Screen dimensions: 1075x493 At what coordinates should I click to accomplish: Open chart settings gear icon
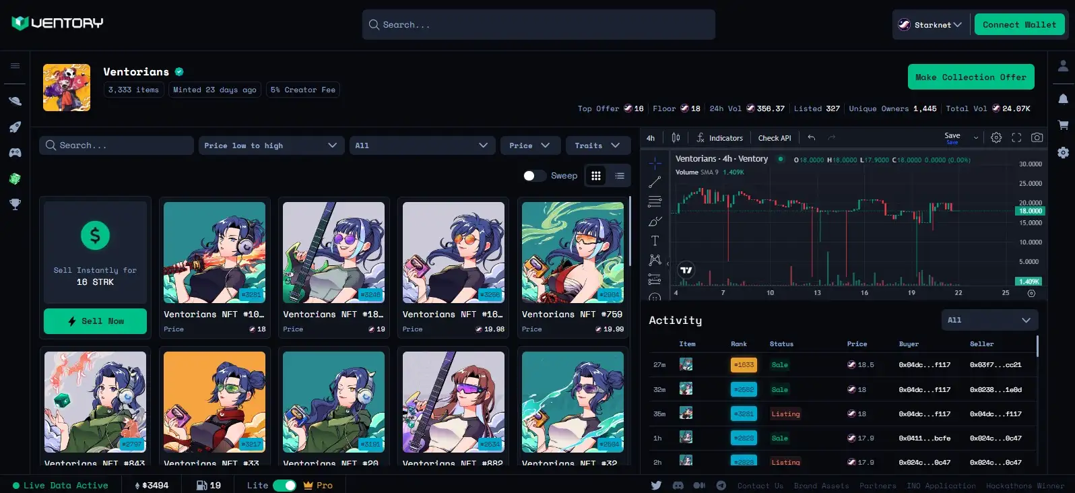coord(996,137)
